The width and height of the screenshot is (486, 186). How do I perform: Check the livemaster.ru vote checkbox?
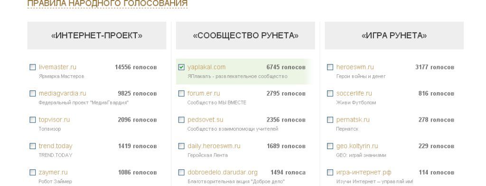33,67
